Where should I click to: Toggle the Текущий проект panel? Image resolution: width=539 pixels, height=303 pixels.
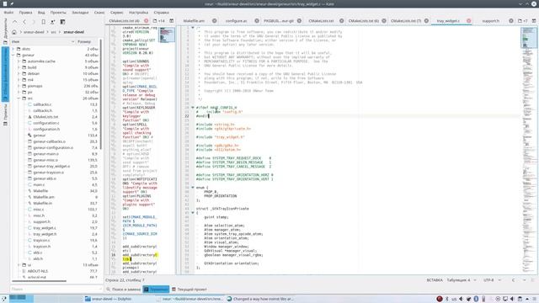click(x=189, y=290)
